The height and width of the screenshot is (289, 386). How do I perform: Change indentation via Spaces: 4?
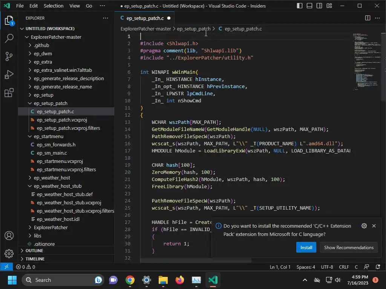pos(306,267)
